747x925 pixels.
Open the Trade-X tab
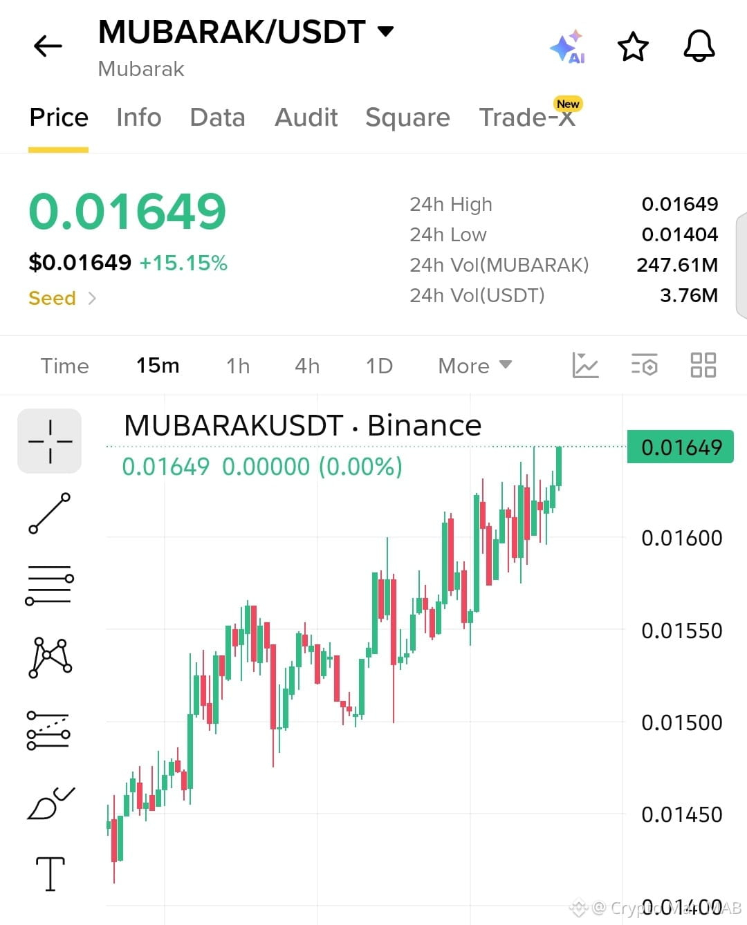point(528,118)
